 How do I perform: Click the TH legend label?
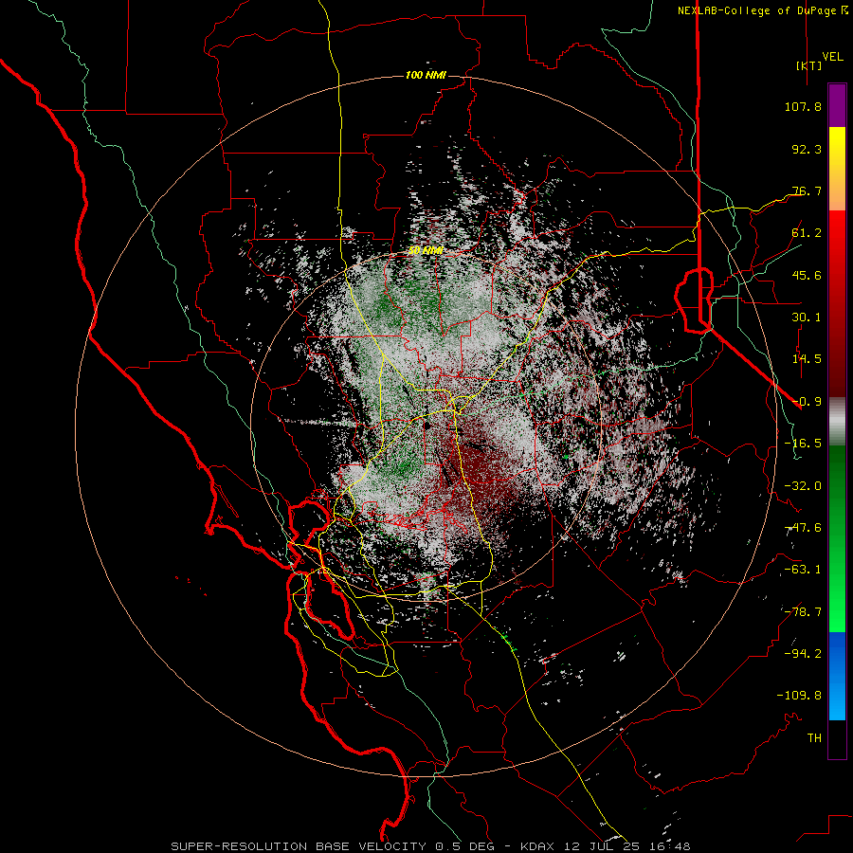coord(814,738)
